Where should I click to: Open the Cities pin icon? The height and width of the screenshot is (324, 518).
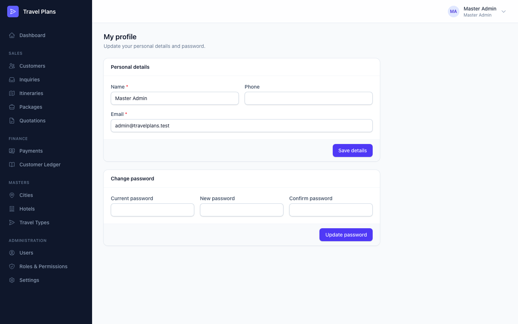tap(12, 195)
